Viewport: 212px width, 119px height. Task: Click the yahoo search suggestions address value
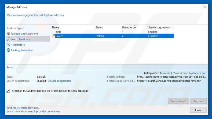point(169,81)
